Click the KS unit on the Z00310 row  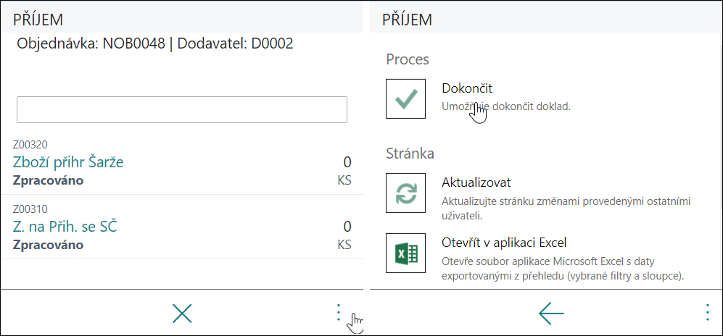point(344,245)
